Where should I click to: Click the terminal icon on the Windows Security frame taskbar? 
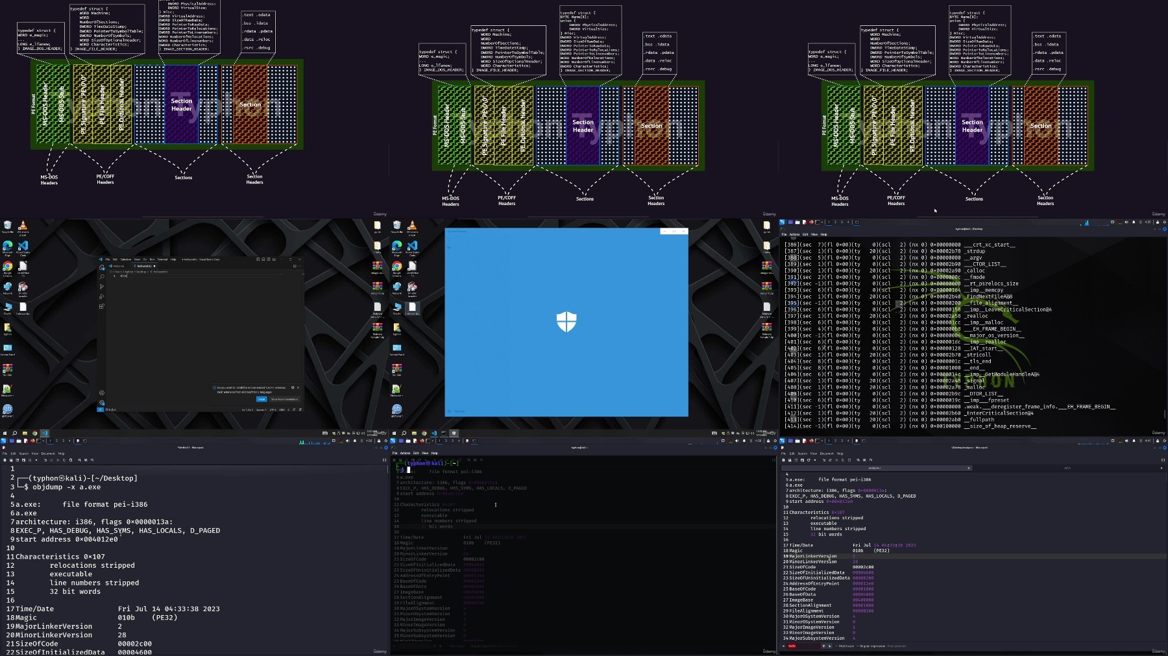click(x=444, y=433)
